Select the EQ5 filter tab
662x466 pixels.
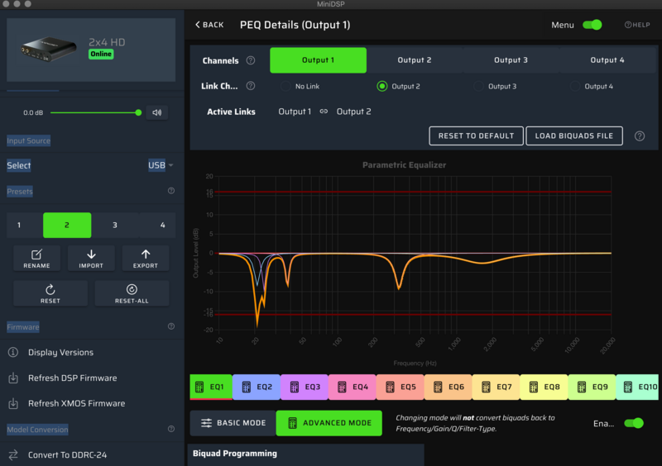401,387
